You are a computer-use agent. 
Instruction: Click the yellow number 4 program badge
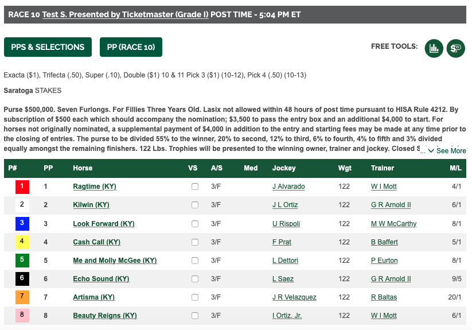22,242
